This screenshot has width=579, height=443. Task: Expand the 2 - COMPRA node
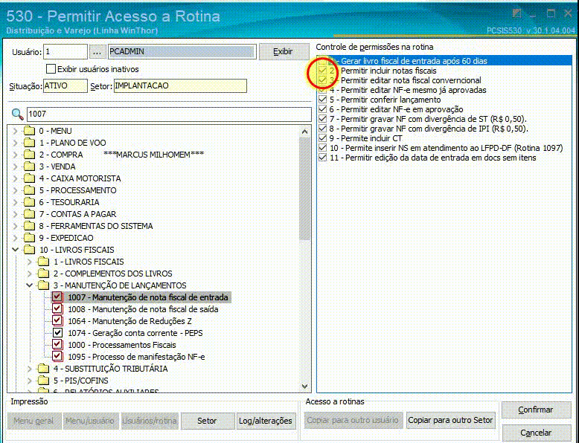pyautogui.click(x=15, y=155)
